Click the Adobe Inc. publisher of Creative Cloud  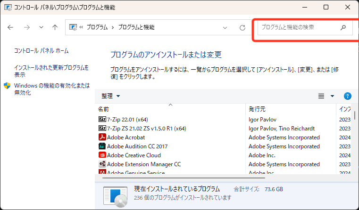pyautogui.click(x=262, y=155)
